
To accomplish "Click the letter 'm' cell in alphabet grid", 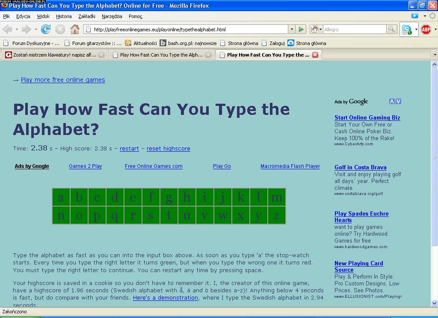I will [x=277, y=197].
